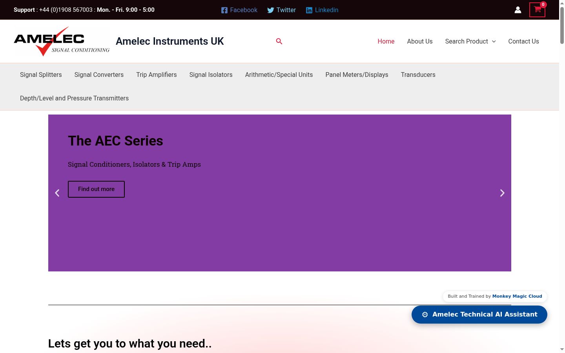The height and width of the screenshot is (353, 565).
Task: Open Depth/Level and Pressure Transmitters
Action: 74,98
